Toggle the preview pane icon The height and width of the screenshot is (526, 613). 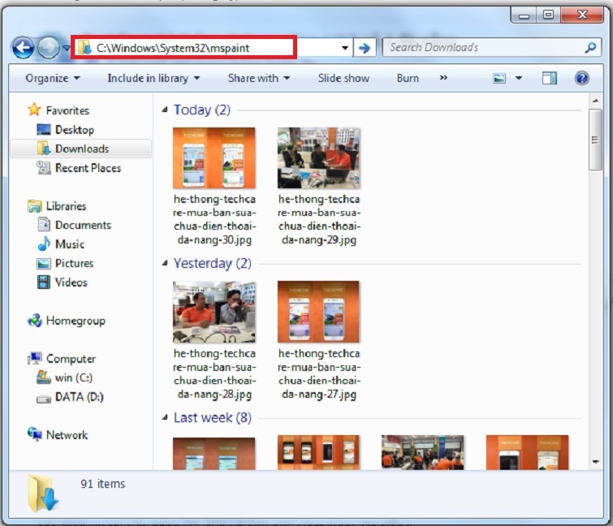tap(550, 78)
